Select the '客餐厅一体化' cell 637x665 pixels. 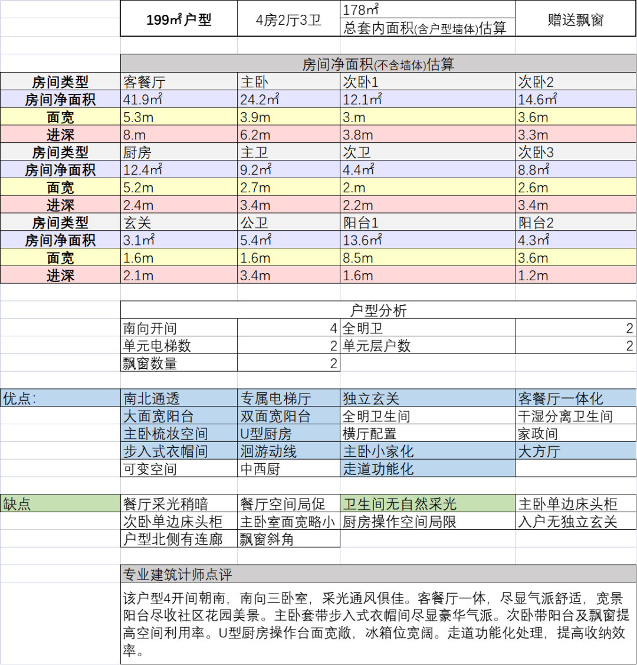point(576,398)
